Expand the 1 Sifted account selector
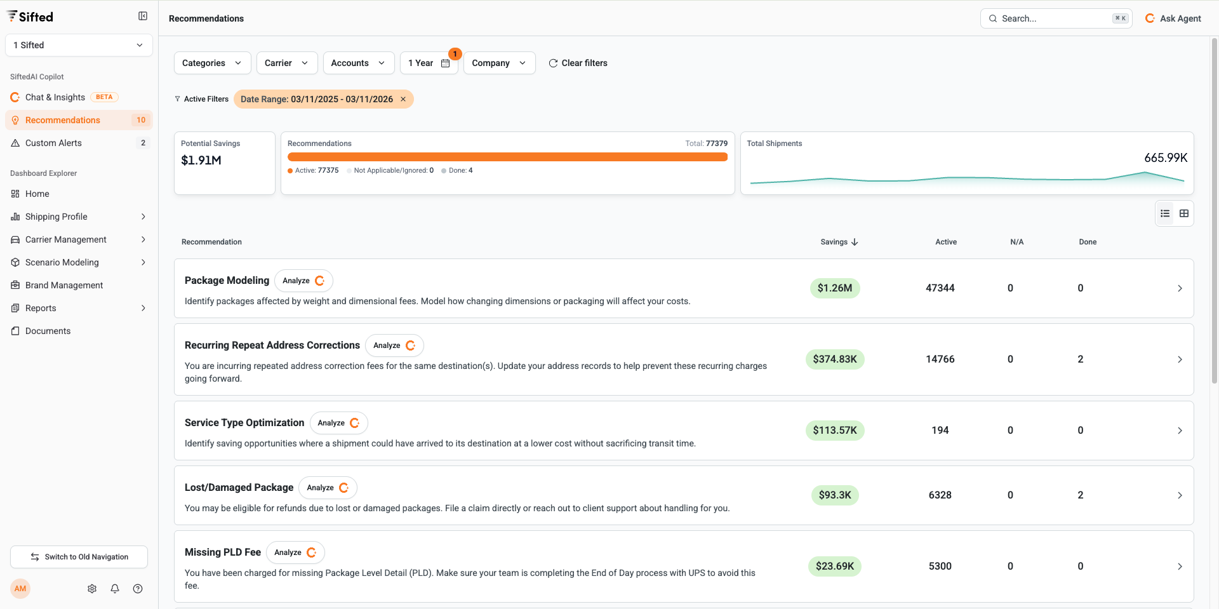Screen dimensions: 1219x609 coord(79,45)
